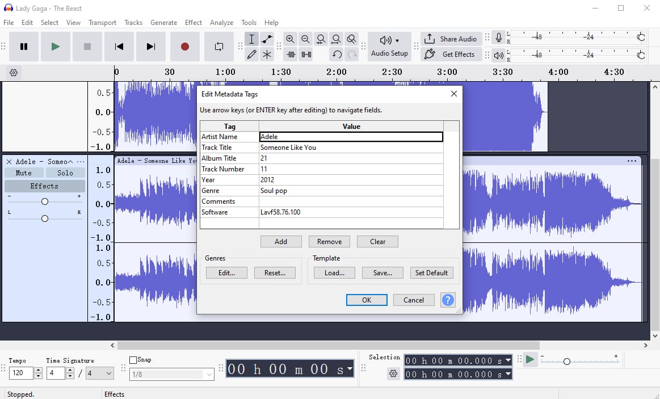Open clip options dots on Adele clip
This screenshot has width=660, height=399.
tap(632, 161)
